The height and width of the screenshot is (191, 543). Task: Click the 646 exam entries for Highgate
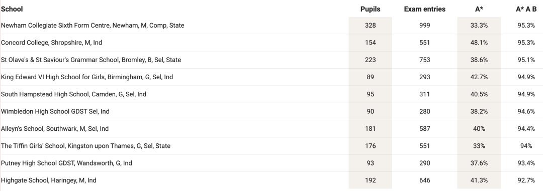click(x=424, y=180)
